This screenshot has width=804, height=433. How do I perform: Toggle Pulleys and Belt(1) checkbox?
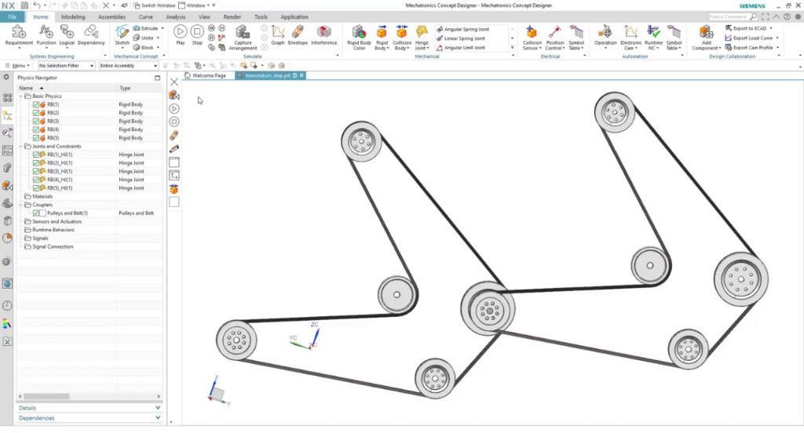click(36, 213)
